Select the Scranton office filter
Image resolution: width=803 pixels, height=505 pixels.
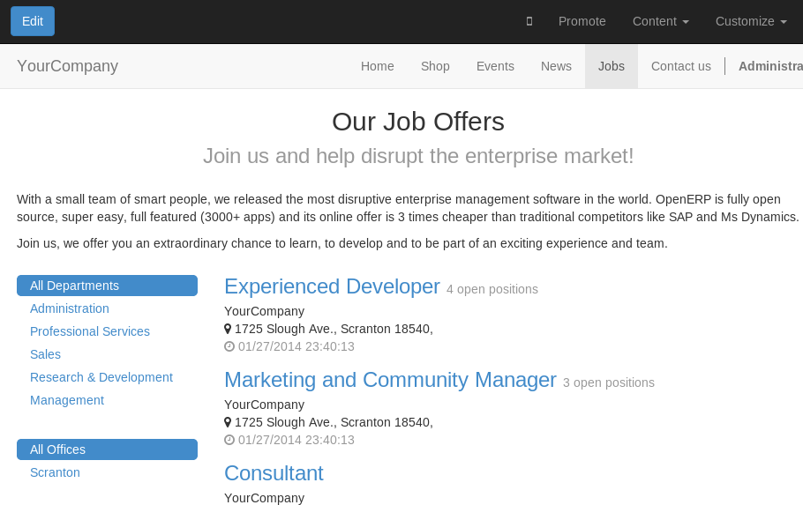[55, 472]
